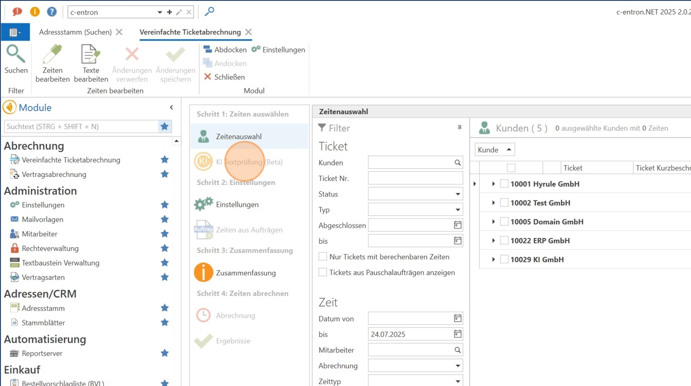Open Einstellungen in the Modul ribbon group
Image resolution: width=691 pixels, height=386 pixels.
pos(278,50)
